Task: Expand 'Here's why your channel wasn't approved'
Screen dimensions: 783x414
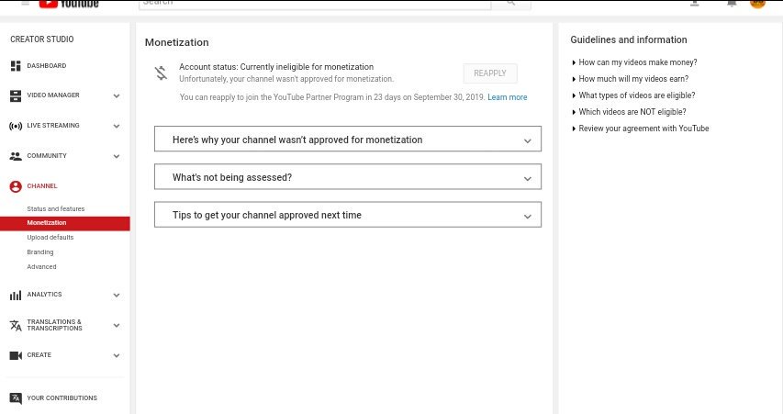Action: [x=348, y=140]
